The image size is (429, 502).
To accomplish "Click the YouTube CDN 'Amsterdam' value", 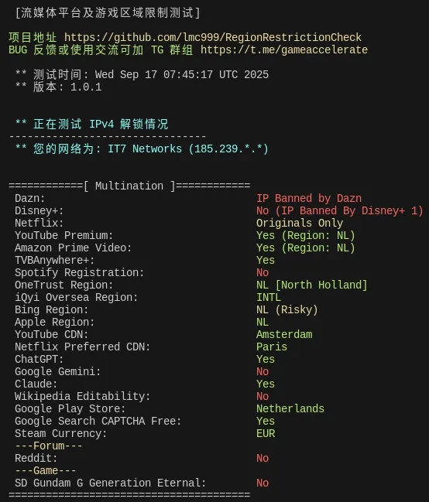I will pyautogui.click(x=284, y=334).
